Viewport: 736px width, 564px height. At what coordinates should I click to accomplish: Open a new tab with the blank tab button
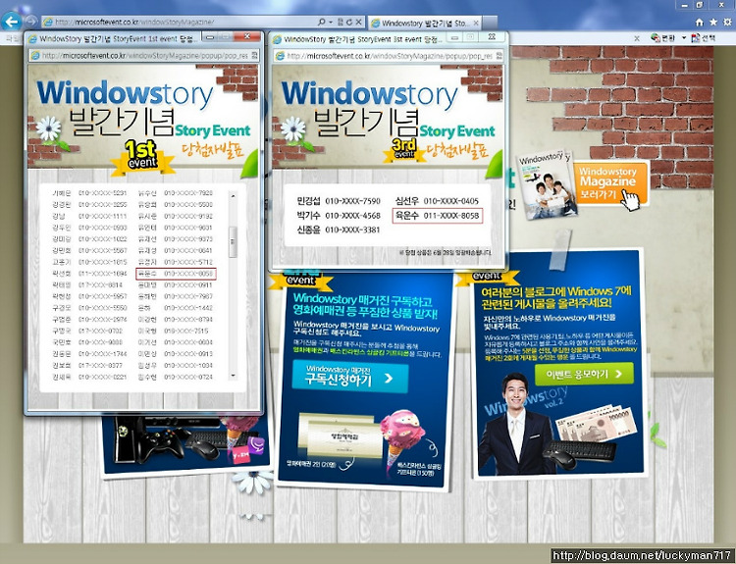(x=490, y=23)
